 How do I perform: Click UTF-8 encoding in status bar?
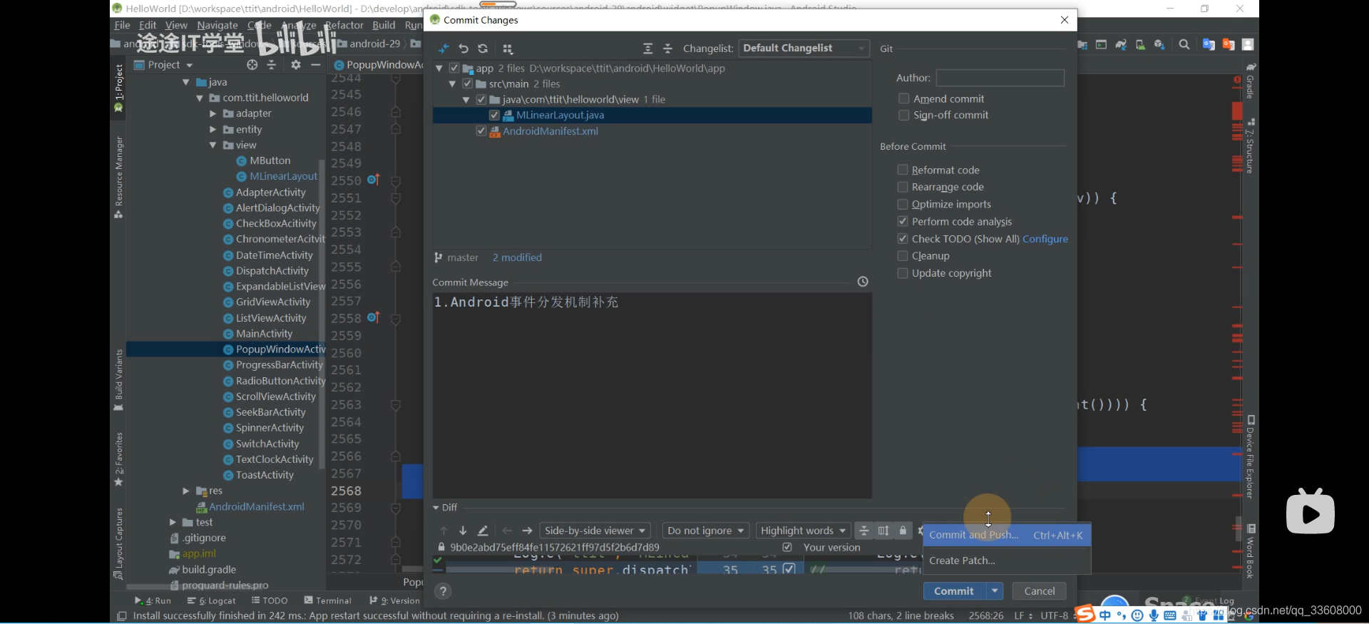pyautogui.click(x=1055, y=615)
